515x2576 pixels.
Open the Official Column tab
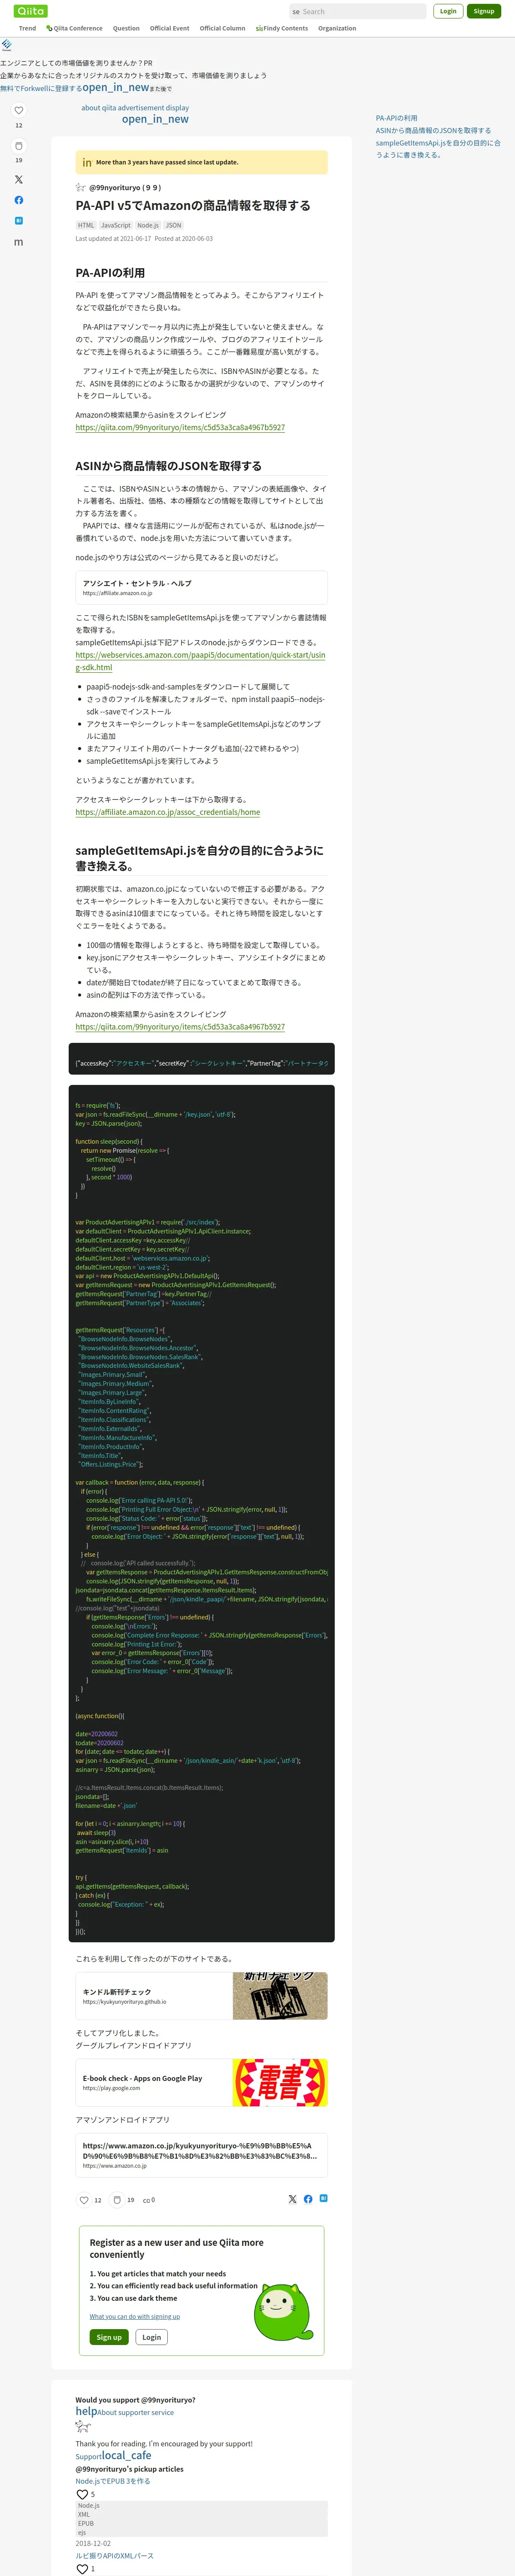[222, 28]
